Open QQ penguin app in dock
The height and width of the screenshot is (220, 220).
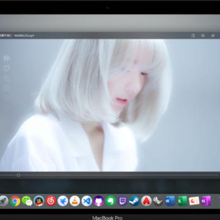pyautogui.click(x=39, y=201)
